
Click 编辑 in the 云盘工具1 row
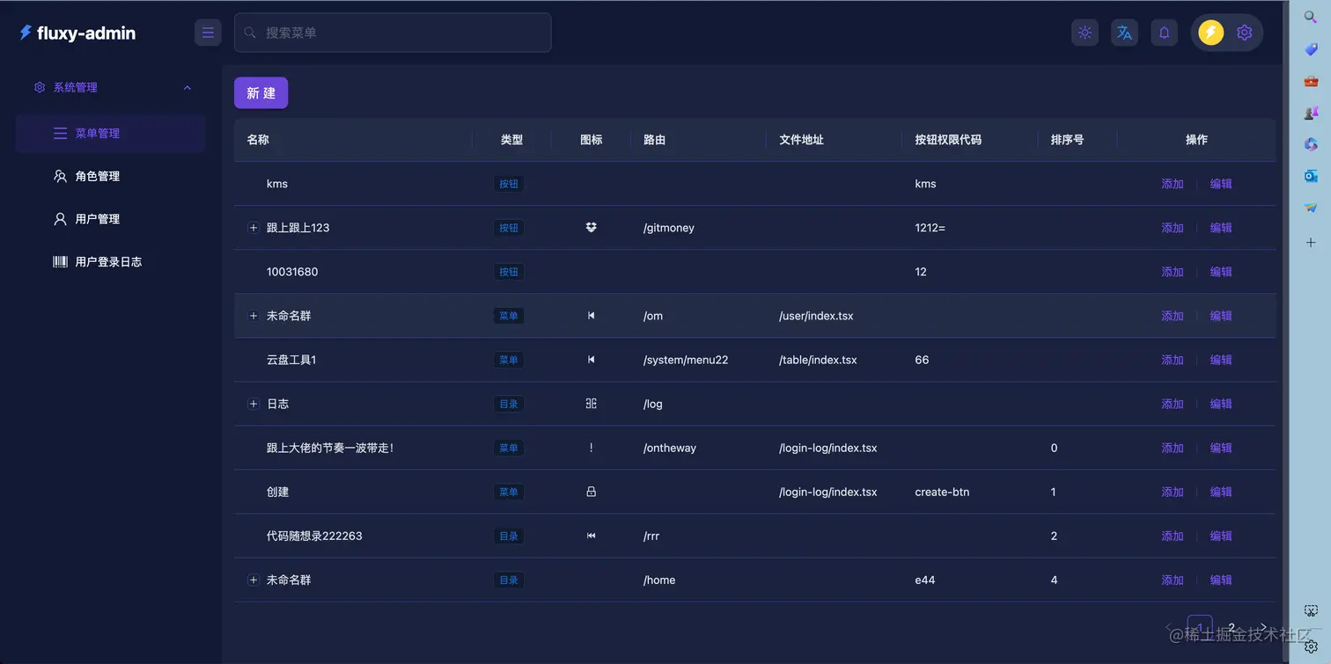click(1221, 360)
